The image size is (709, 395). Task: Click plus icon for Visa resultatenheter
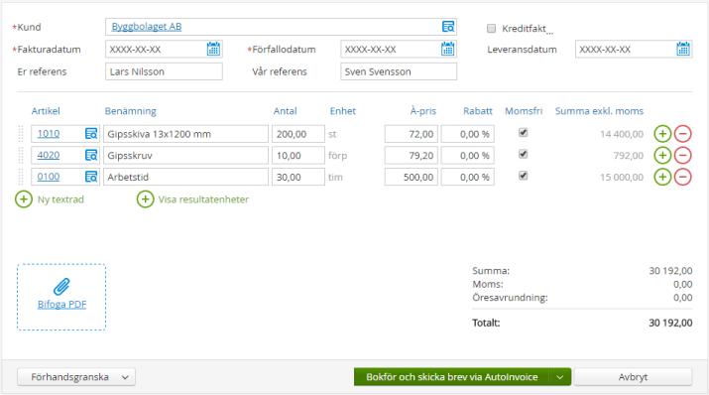tap(145, 199)
